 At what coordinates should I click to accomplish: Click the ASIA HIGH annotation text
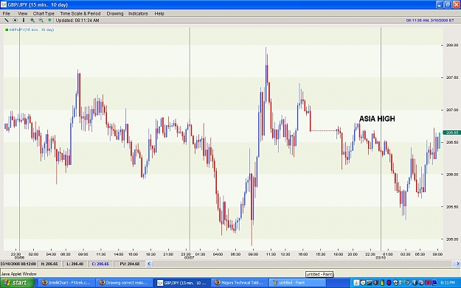pyautogui.click(x=377, y=119)
